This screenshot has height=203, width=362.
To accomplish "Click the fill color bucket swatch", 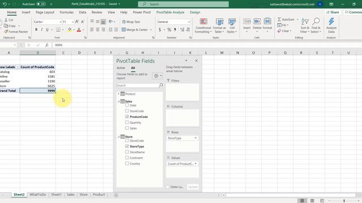I will point(70,30).
